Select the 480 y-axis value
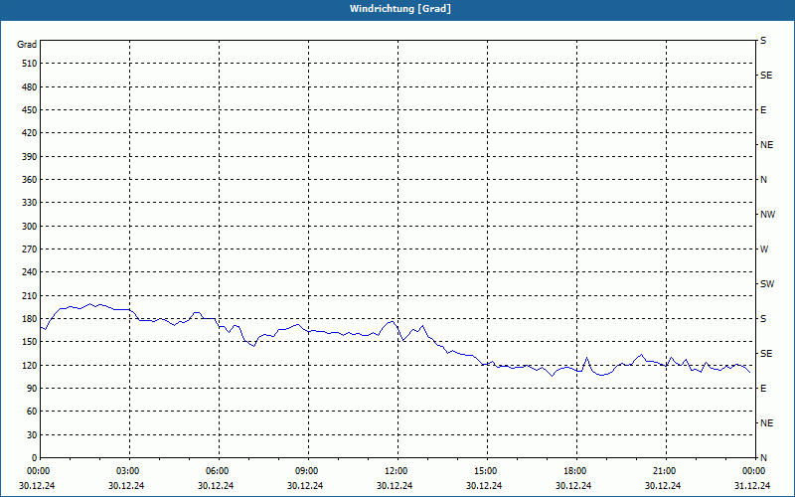This screenshot has height=497, width=795. pyautogui.click(x=30, y=86)
